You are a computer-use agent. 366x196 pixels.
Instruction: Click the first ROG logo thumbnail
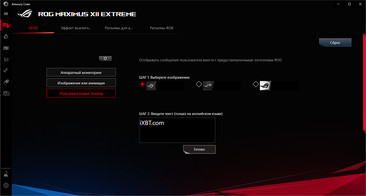151,86
